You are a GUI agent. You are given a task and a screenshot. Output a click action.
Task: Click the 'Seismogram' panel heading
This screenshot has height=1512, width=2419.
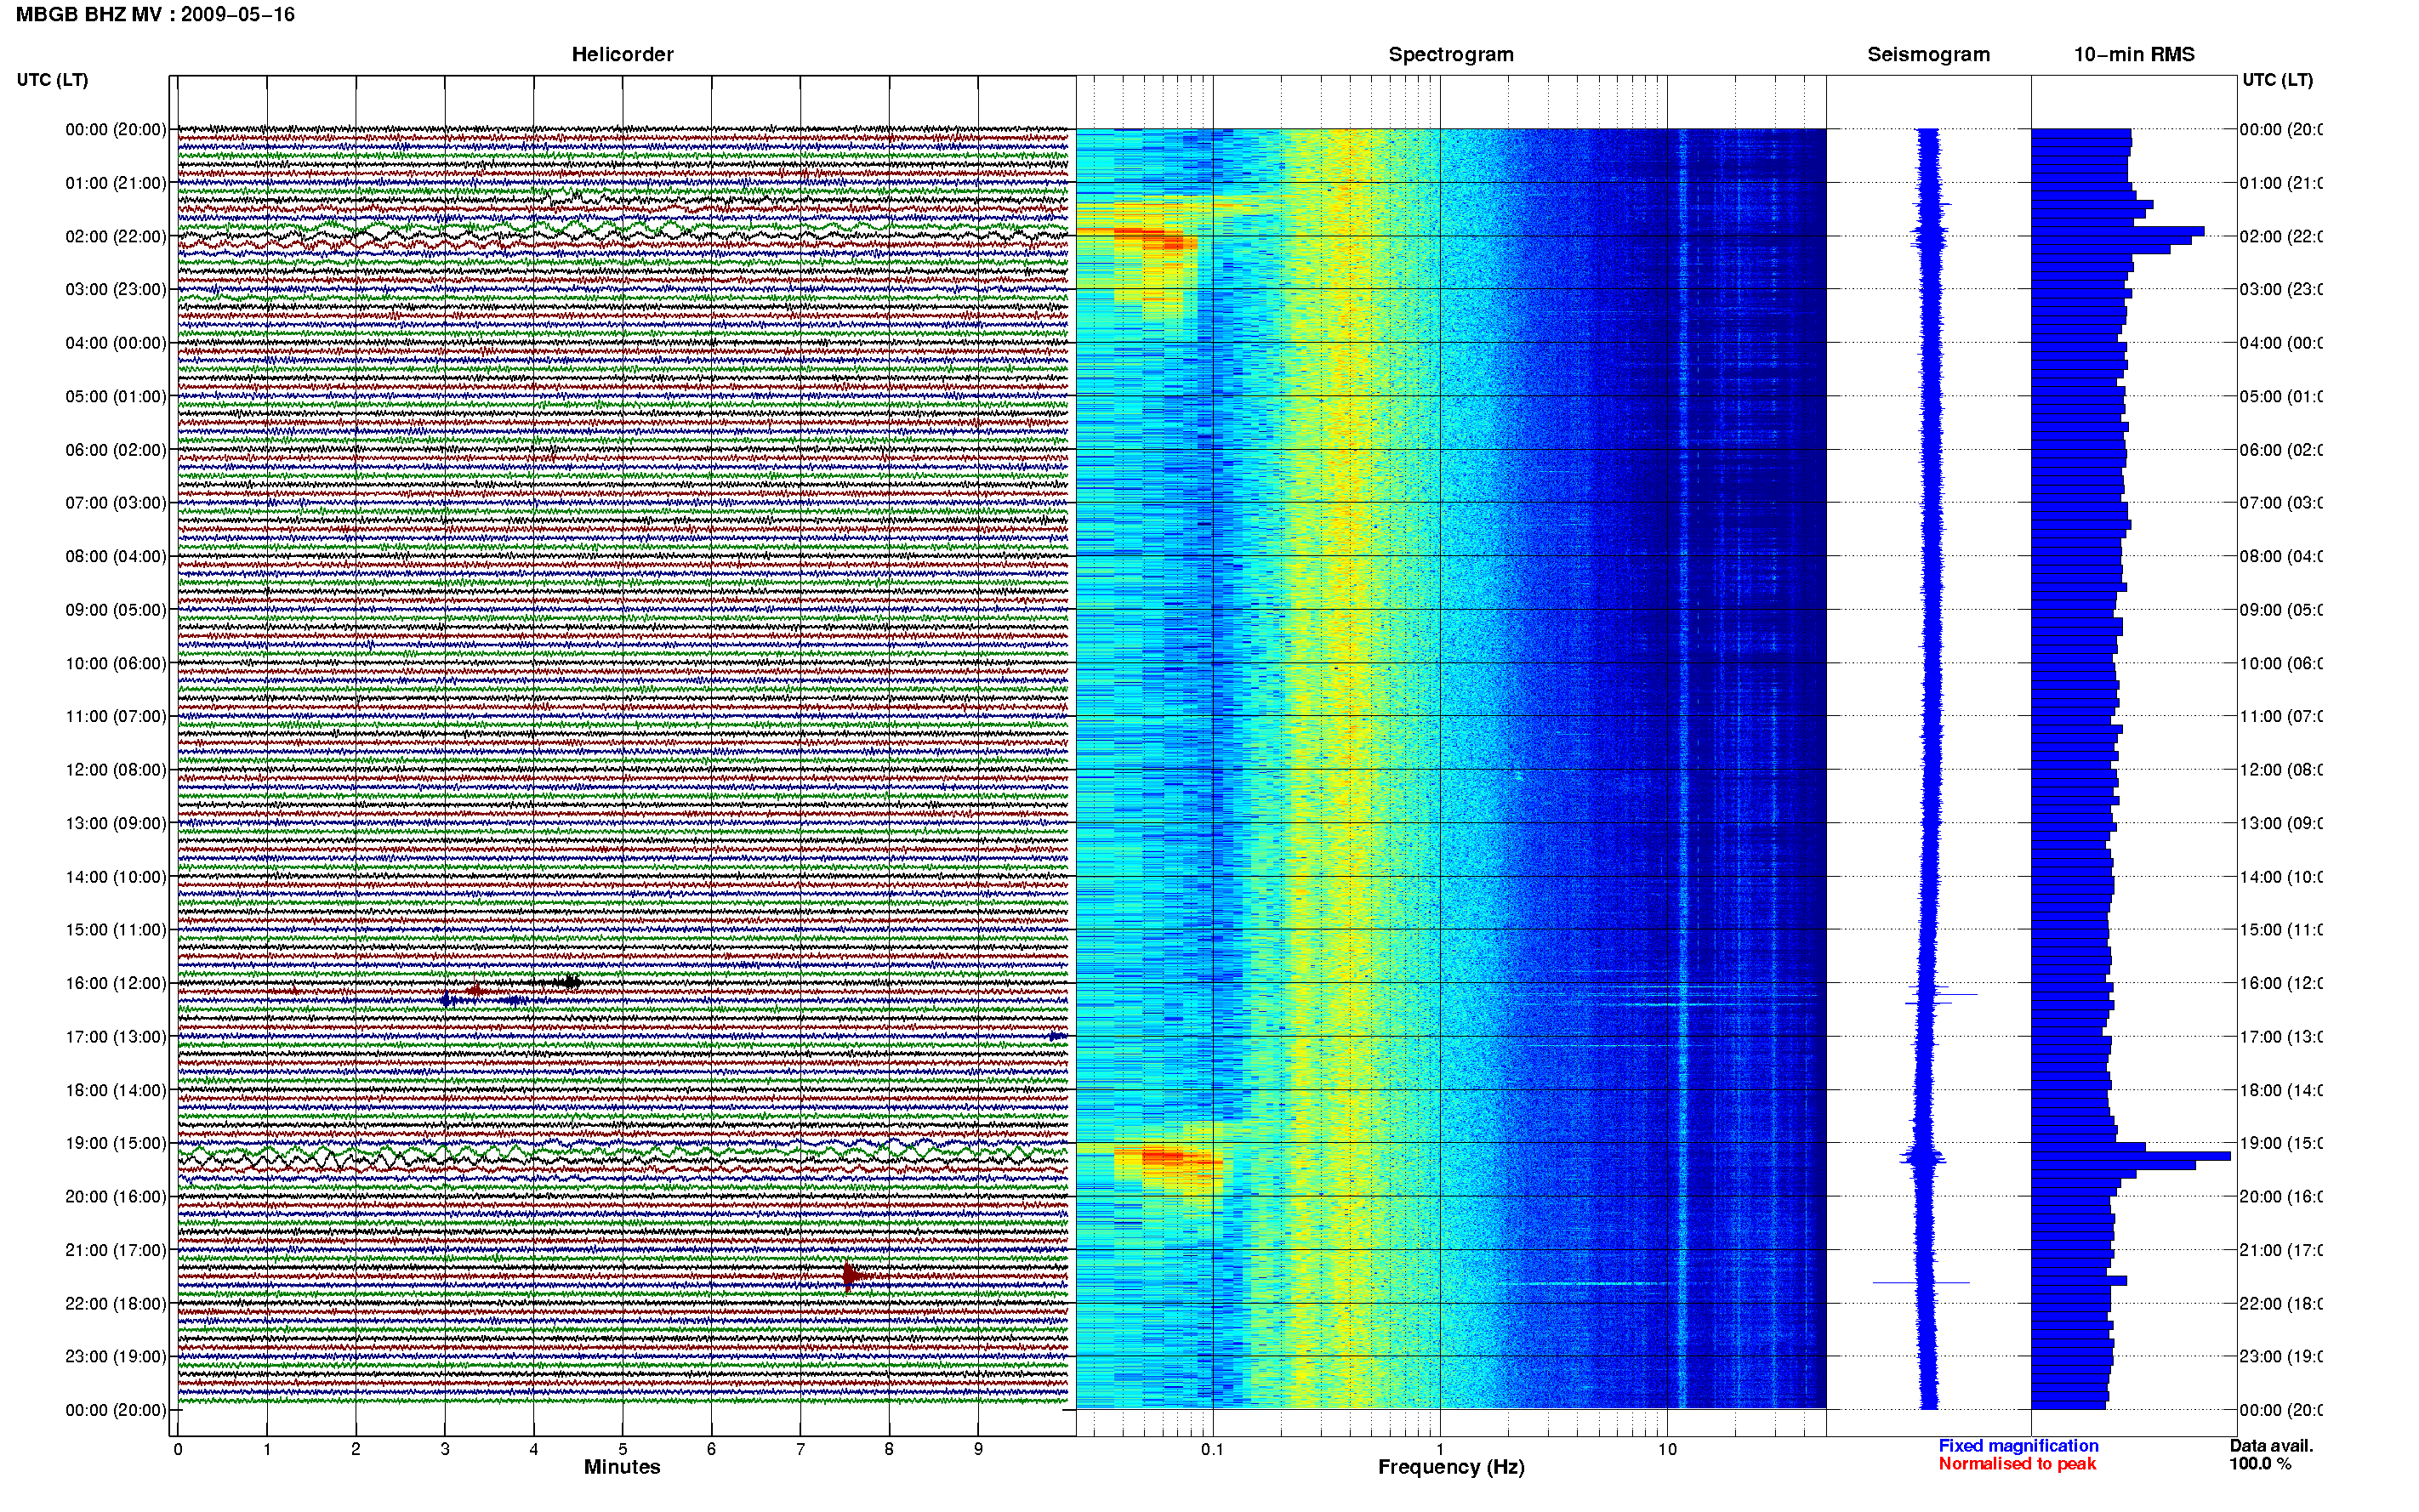1928,55
